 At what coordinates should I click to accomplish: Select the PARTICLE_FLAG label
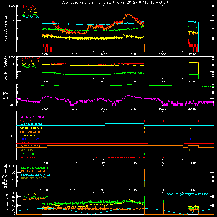coord(30,146)
